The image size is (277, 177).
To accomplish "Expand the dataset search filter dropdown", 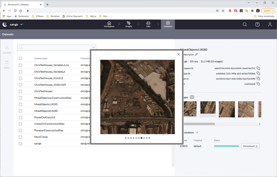I will 93,47.
